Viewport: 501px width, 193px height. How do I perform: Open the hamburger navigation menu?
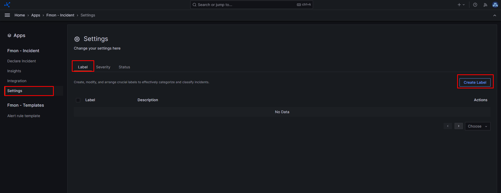[7, 15]
